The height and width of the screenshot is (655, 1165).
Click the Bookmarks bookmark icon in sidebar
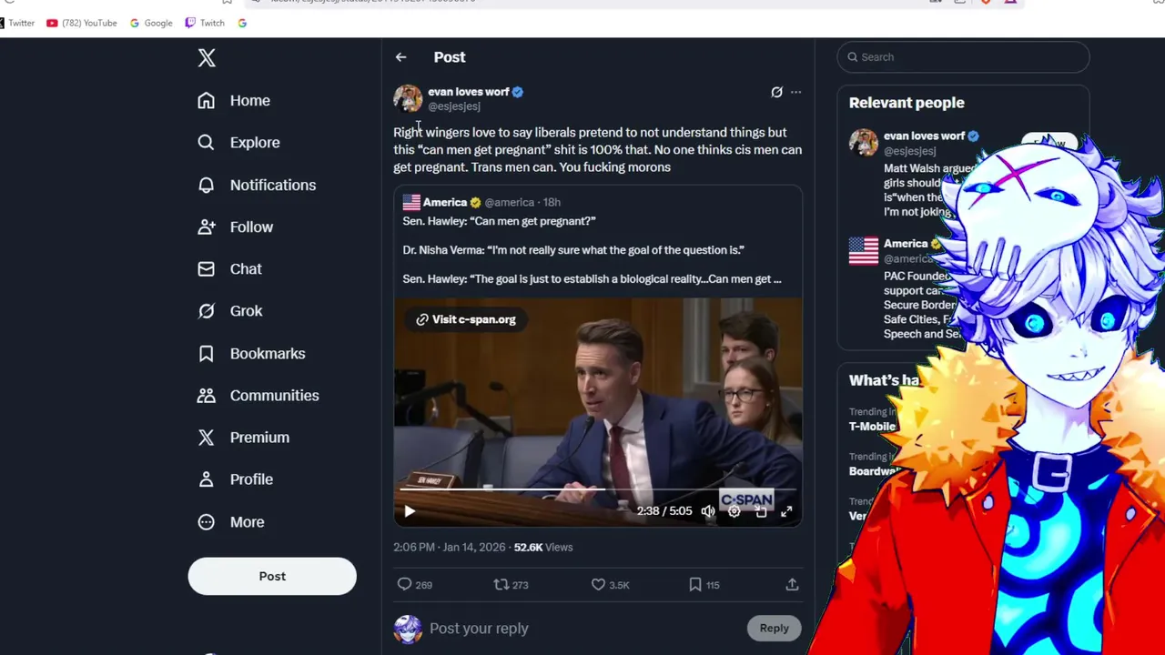click(x=207, y=353)
